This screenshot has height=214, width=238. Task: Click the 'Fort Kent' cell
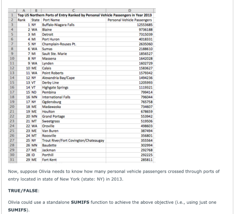pos(74,160)
